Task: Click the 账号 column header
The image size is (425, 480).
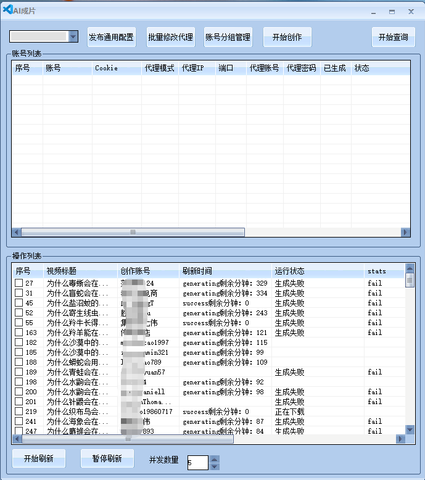Action: (67, 68)
